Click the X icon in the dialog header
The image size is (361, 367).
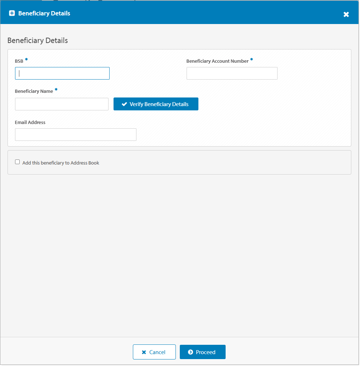click(346, 14)
